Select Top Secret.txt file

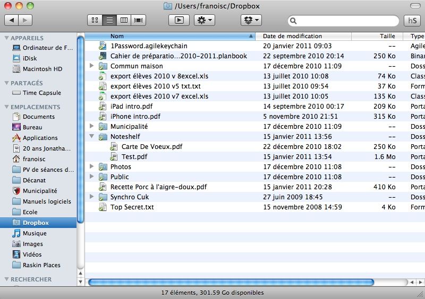[x=132, y=207]
